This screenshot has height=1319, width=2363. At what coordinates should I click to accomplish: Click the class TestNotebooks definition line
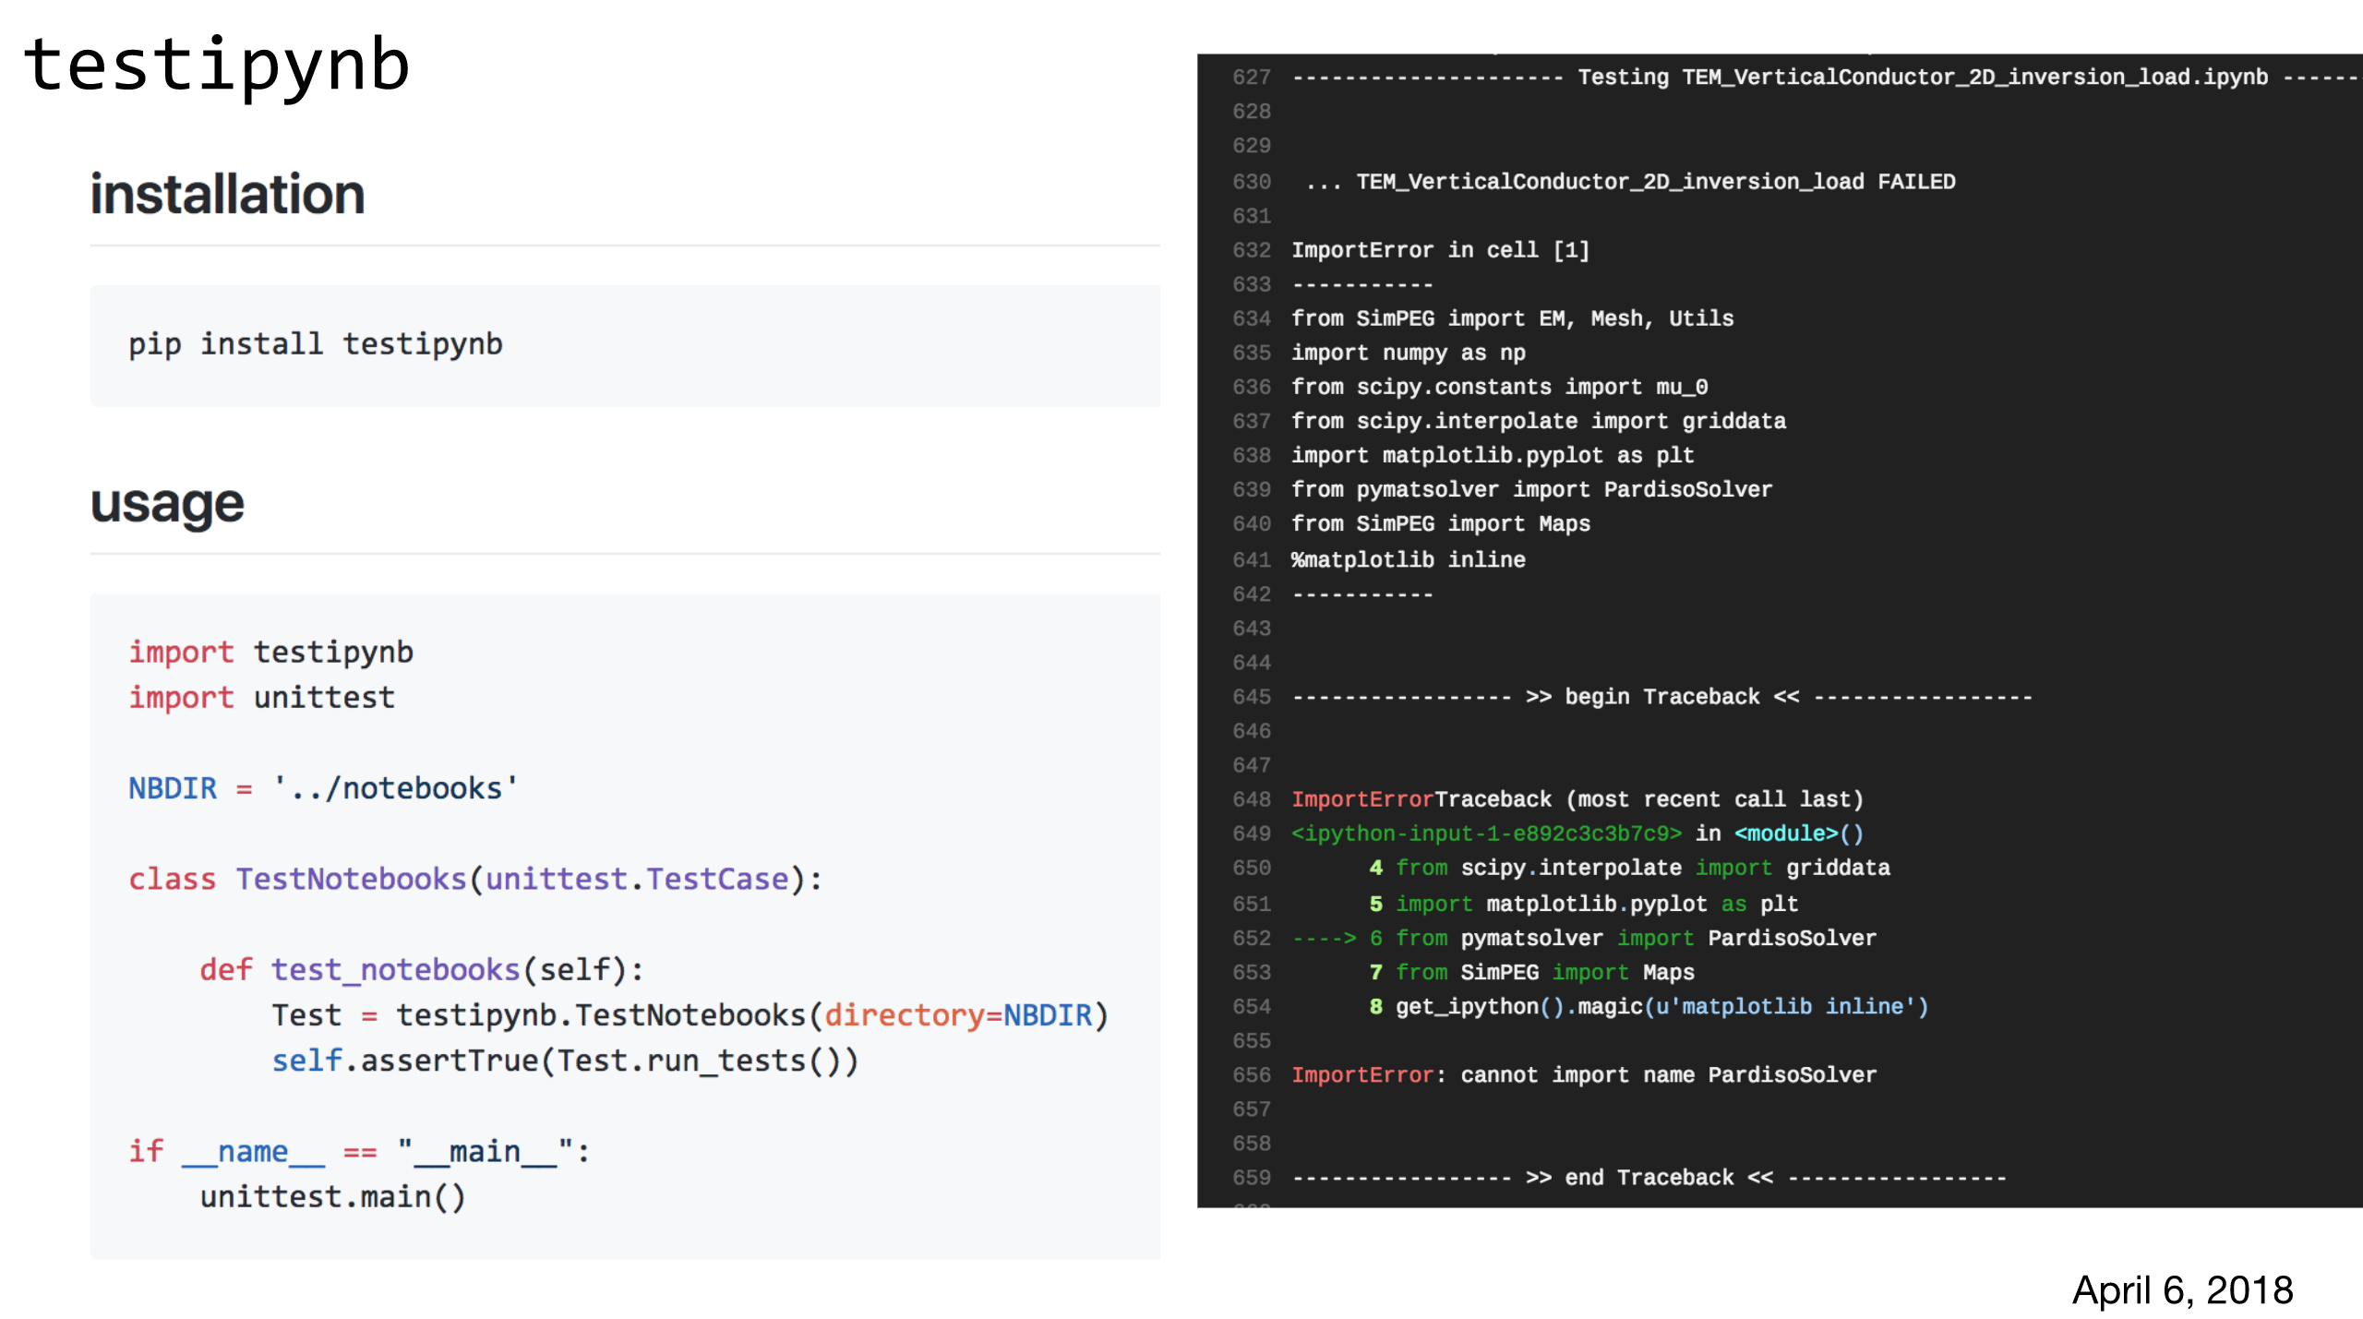pyautogui.click(x=474, y=879)
